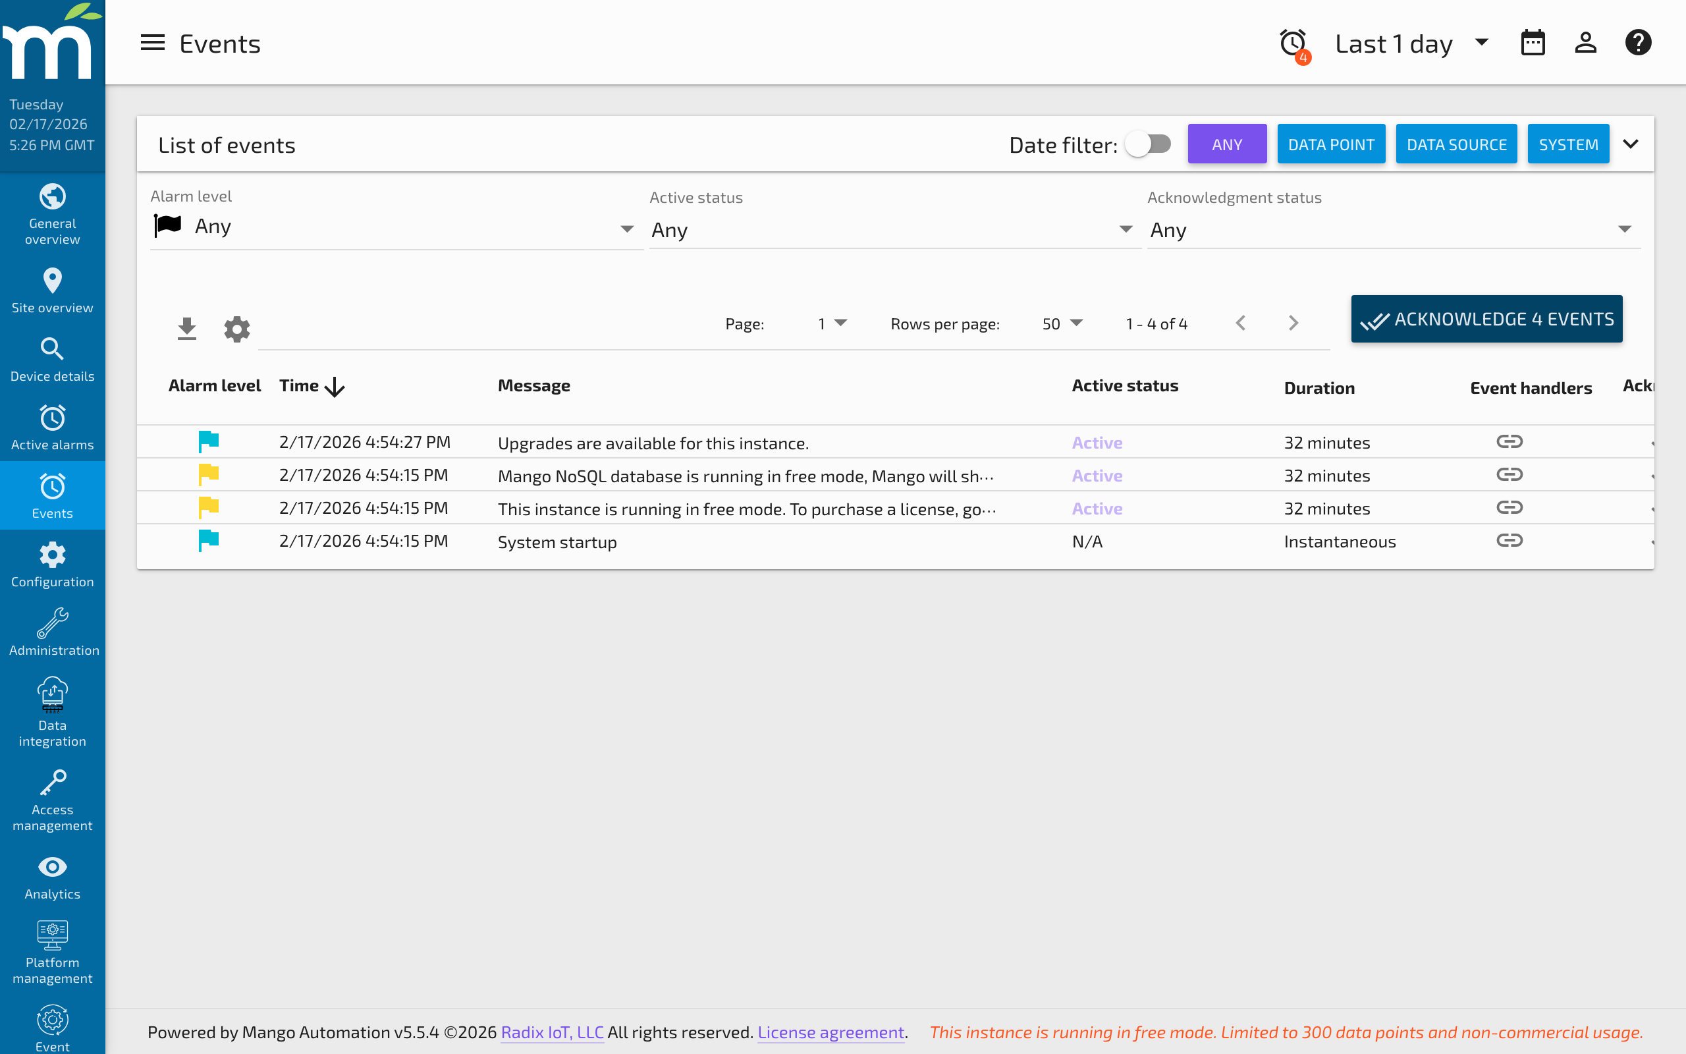Open Platform management from the sidebar

pos(52,951)
